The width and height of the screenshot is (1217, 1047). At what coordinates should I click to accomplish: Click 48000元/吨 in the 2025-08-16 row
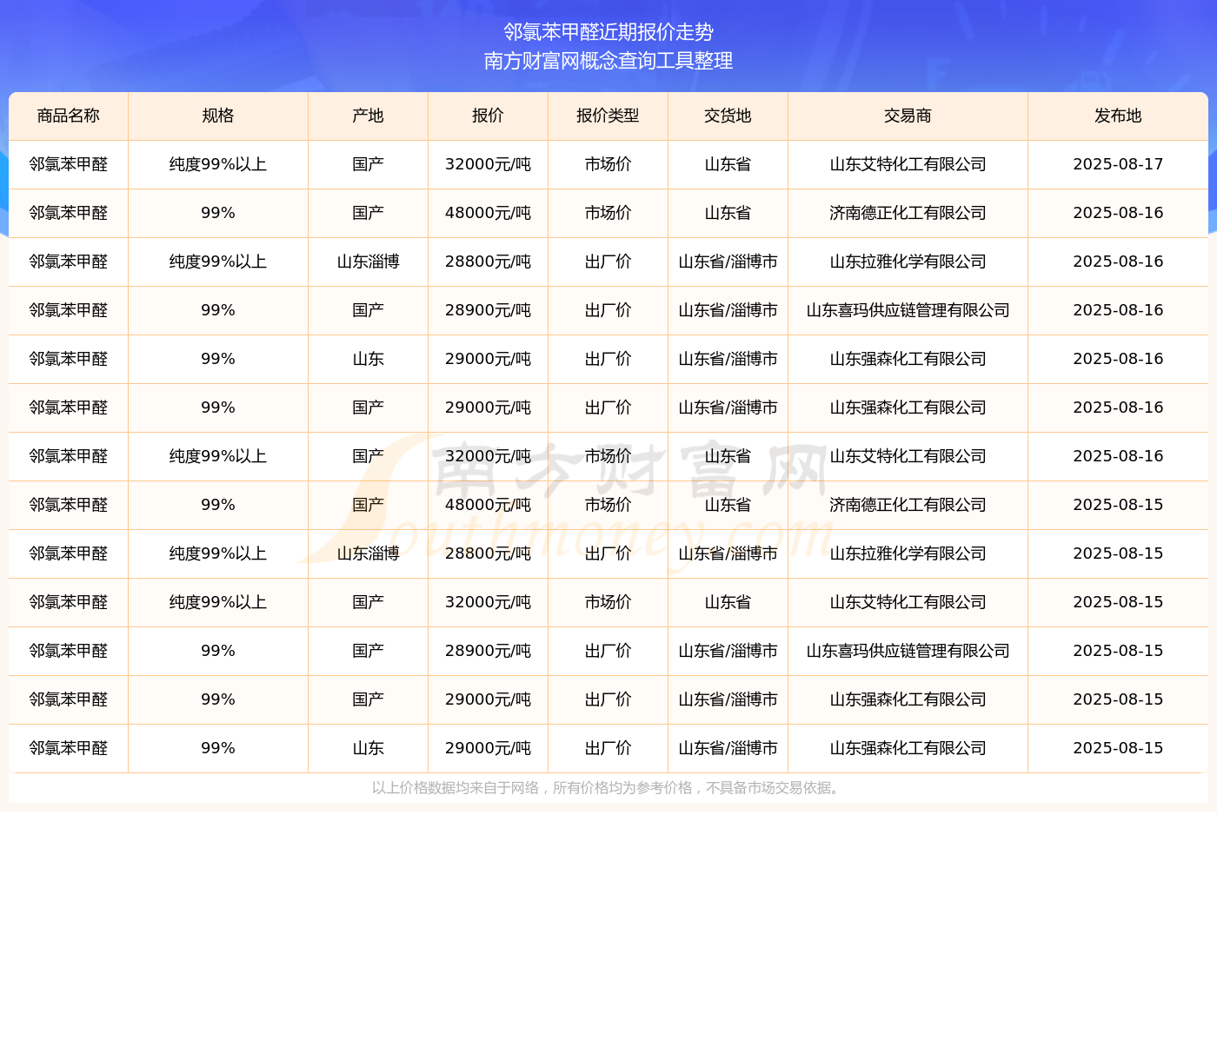489,213
